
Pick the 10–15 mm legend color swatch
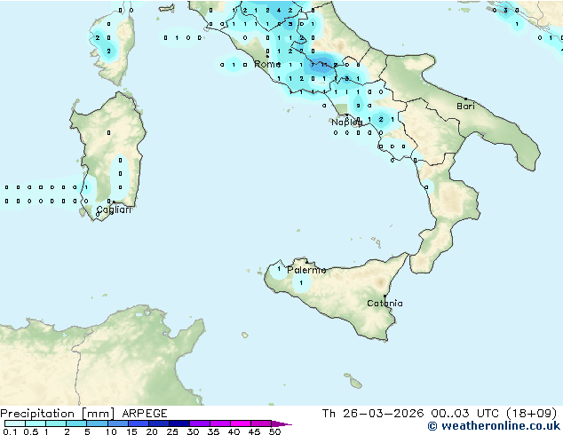pos(118,423)
